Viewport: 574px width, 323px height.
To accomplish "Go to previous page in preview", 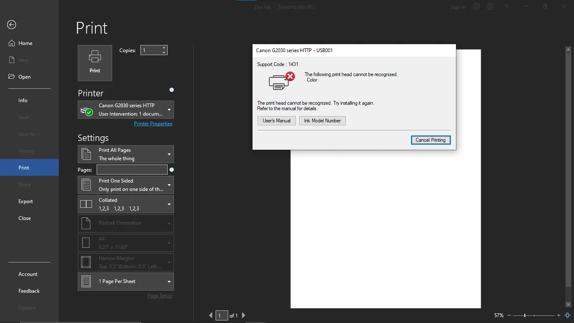I will click(x=211, y=315).
